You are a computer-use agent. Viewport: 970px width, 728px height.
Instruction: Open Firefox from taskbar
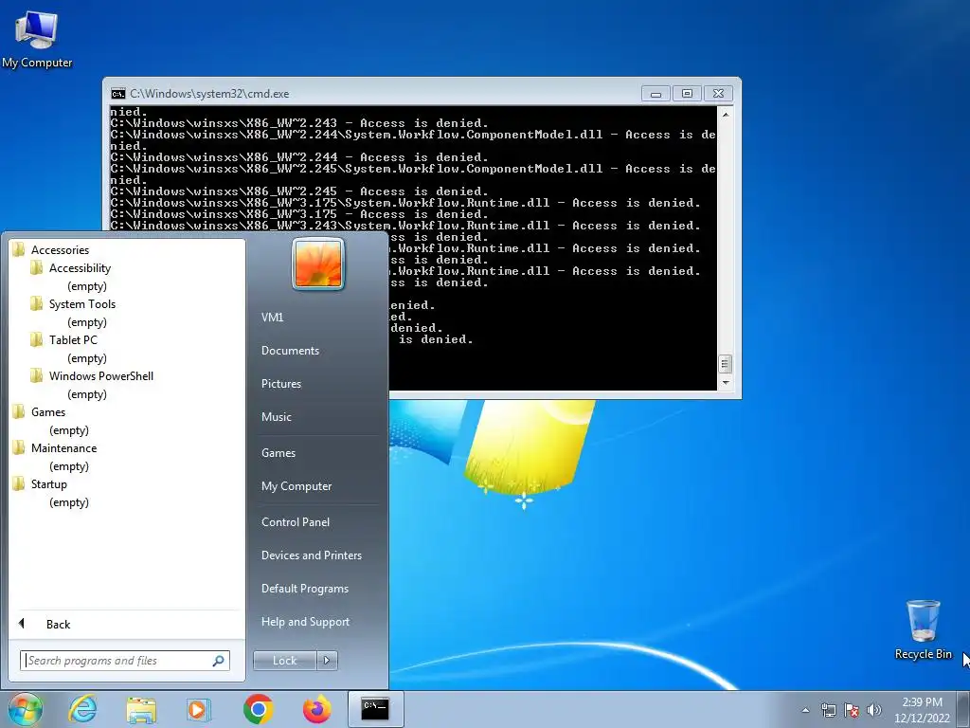(x=316, y=709)
